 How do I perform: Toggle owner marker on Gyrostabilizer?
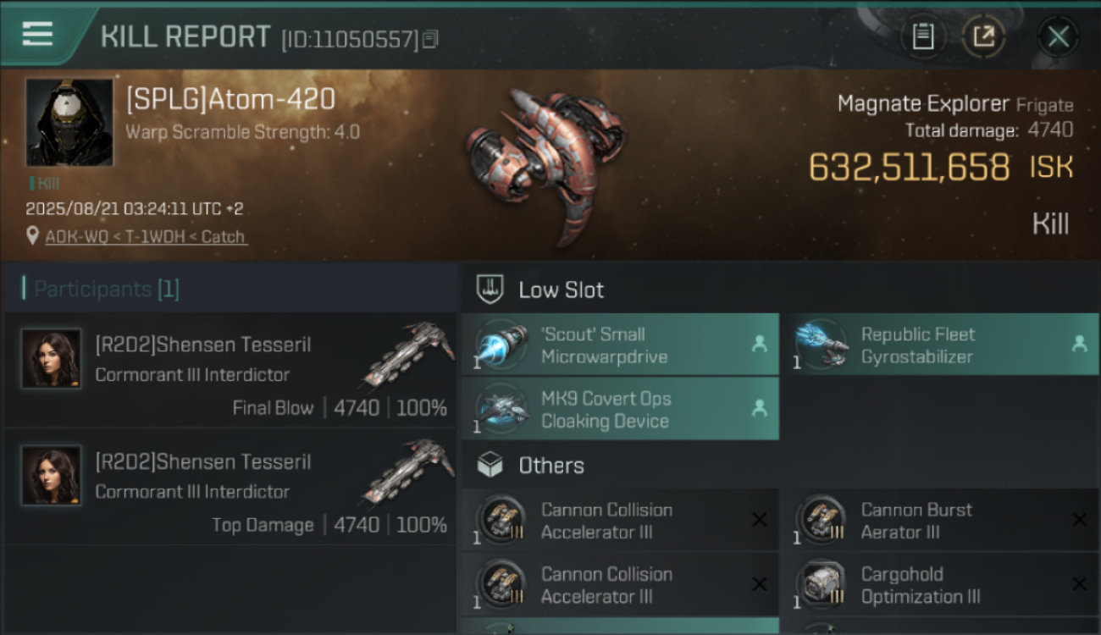point(1079,344)
